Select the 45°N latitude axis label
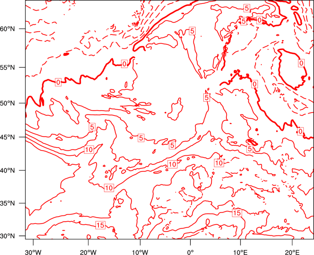This screenshot has height=255, width=314. [7, 137]
